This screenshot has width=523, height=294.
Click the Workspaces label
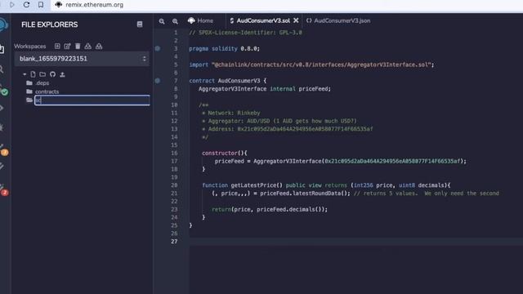pyautogui.click(x=30, y=47)
